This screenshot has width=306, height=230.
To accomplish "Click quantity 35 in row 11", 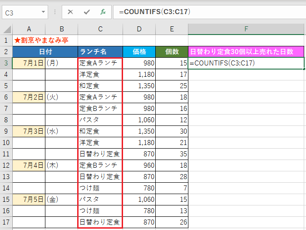I will click(x=172, y=154).
